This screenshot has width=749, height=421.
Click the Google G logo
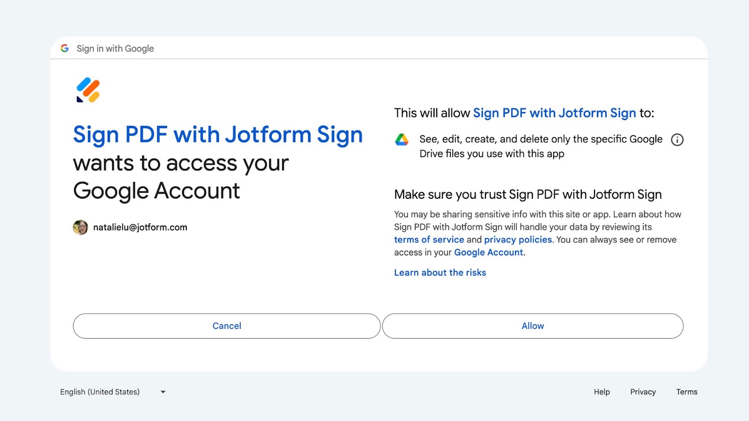point(65,48)
